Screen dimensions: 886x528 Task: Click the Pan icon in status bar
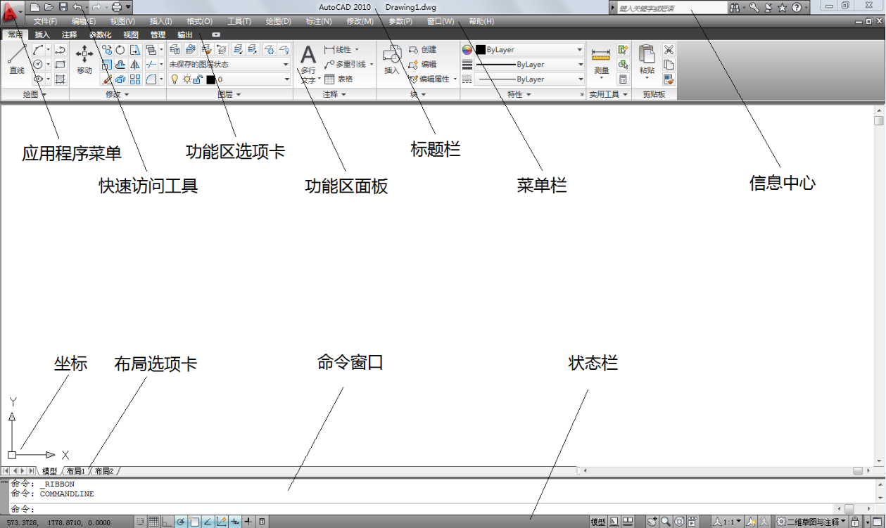point(652,522)
